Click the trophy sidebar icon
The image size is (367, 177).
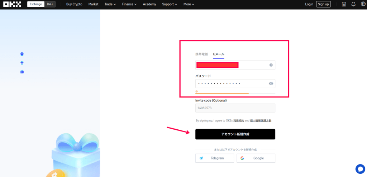(x=22, y=63)
